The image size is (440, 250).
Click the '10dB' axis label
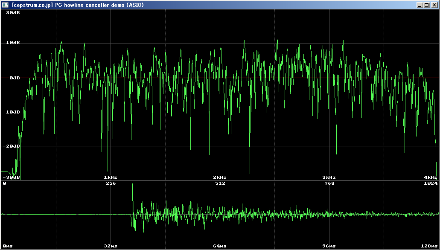tap(13, 43)
